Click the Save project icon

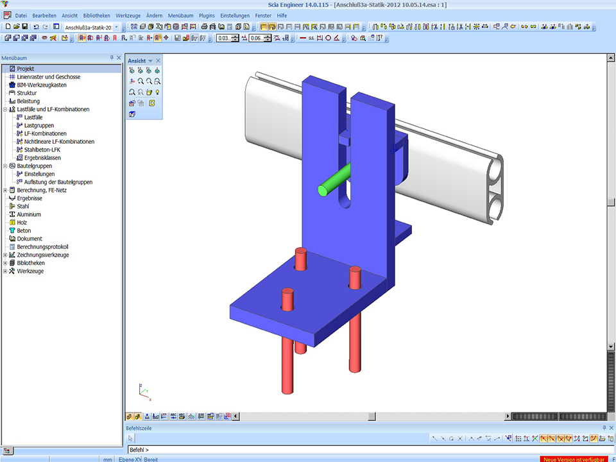pos(24,27)
